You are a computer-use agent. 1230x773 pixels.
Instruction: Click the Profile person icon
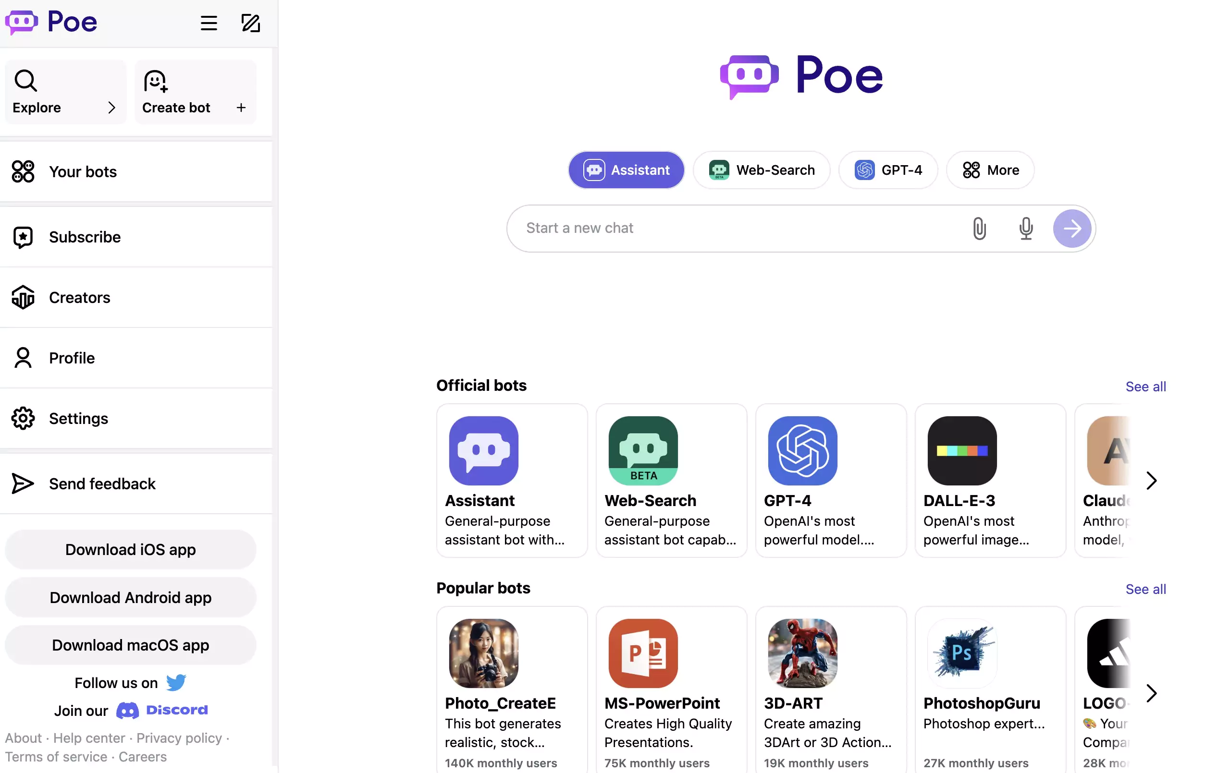tap(23, 359)
